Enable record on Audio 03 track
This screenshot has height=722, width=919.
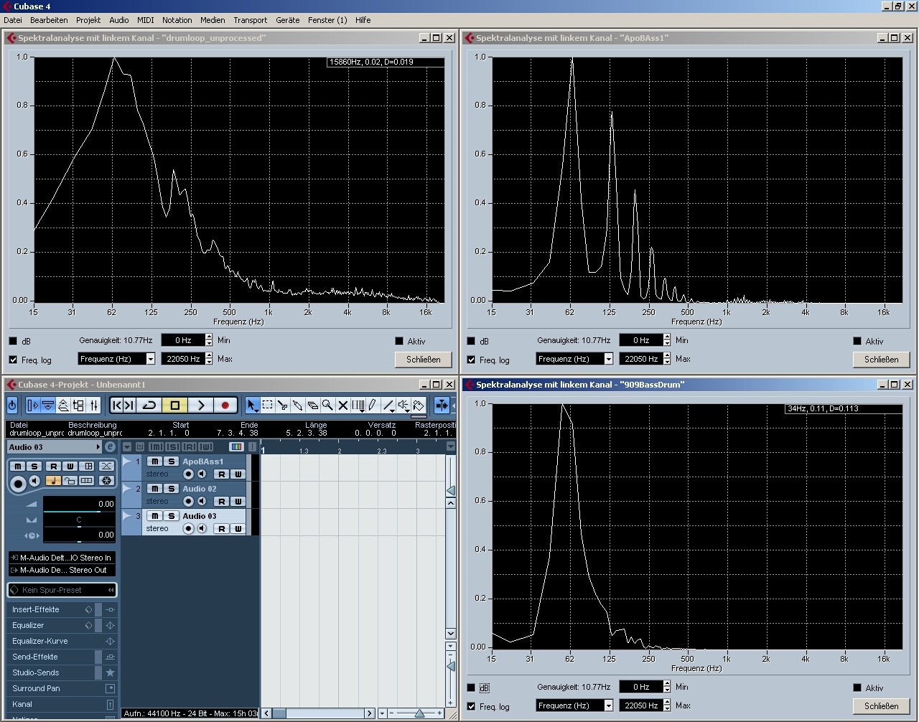188,529
